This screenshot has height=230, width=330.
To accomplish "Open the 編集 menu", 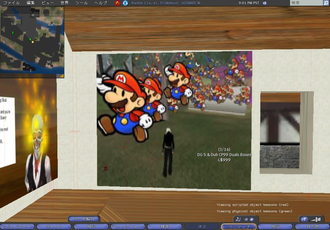I will [31, 3].
